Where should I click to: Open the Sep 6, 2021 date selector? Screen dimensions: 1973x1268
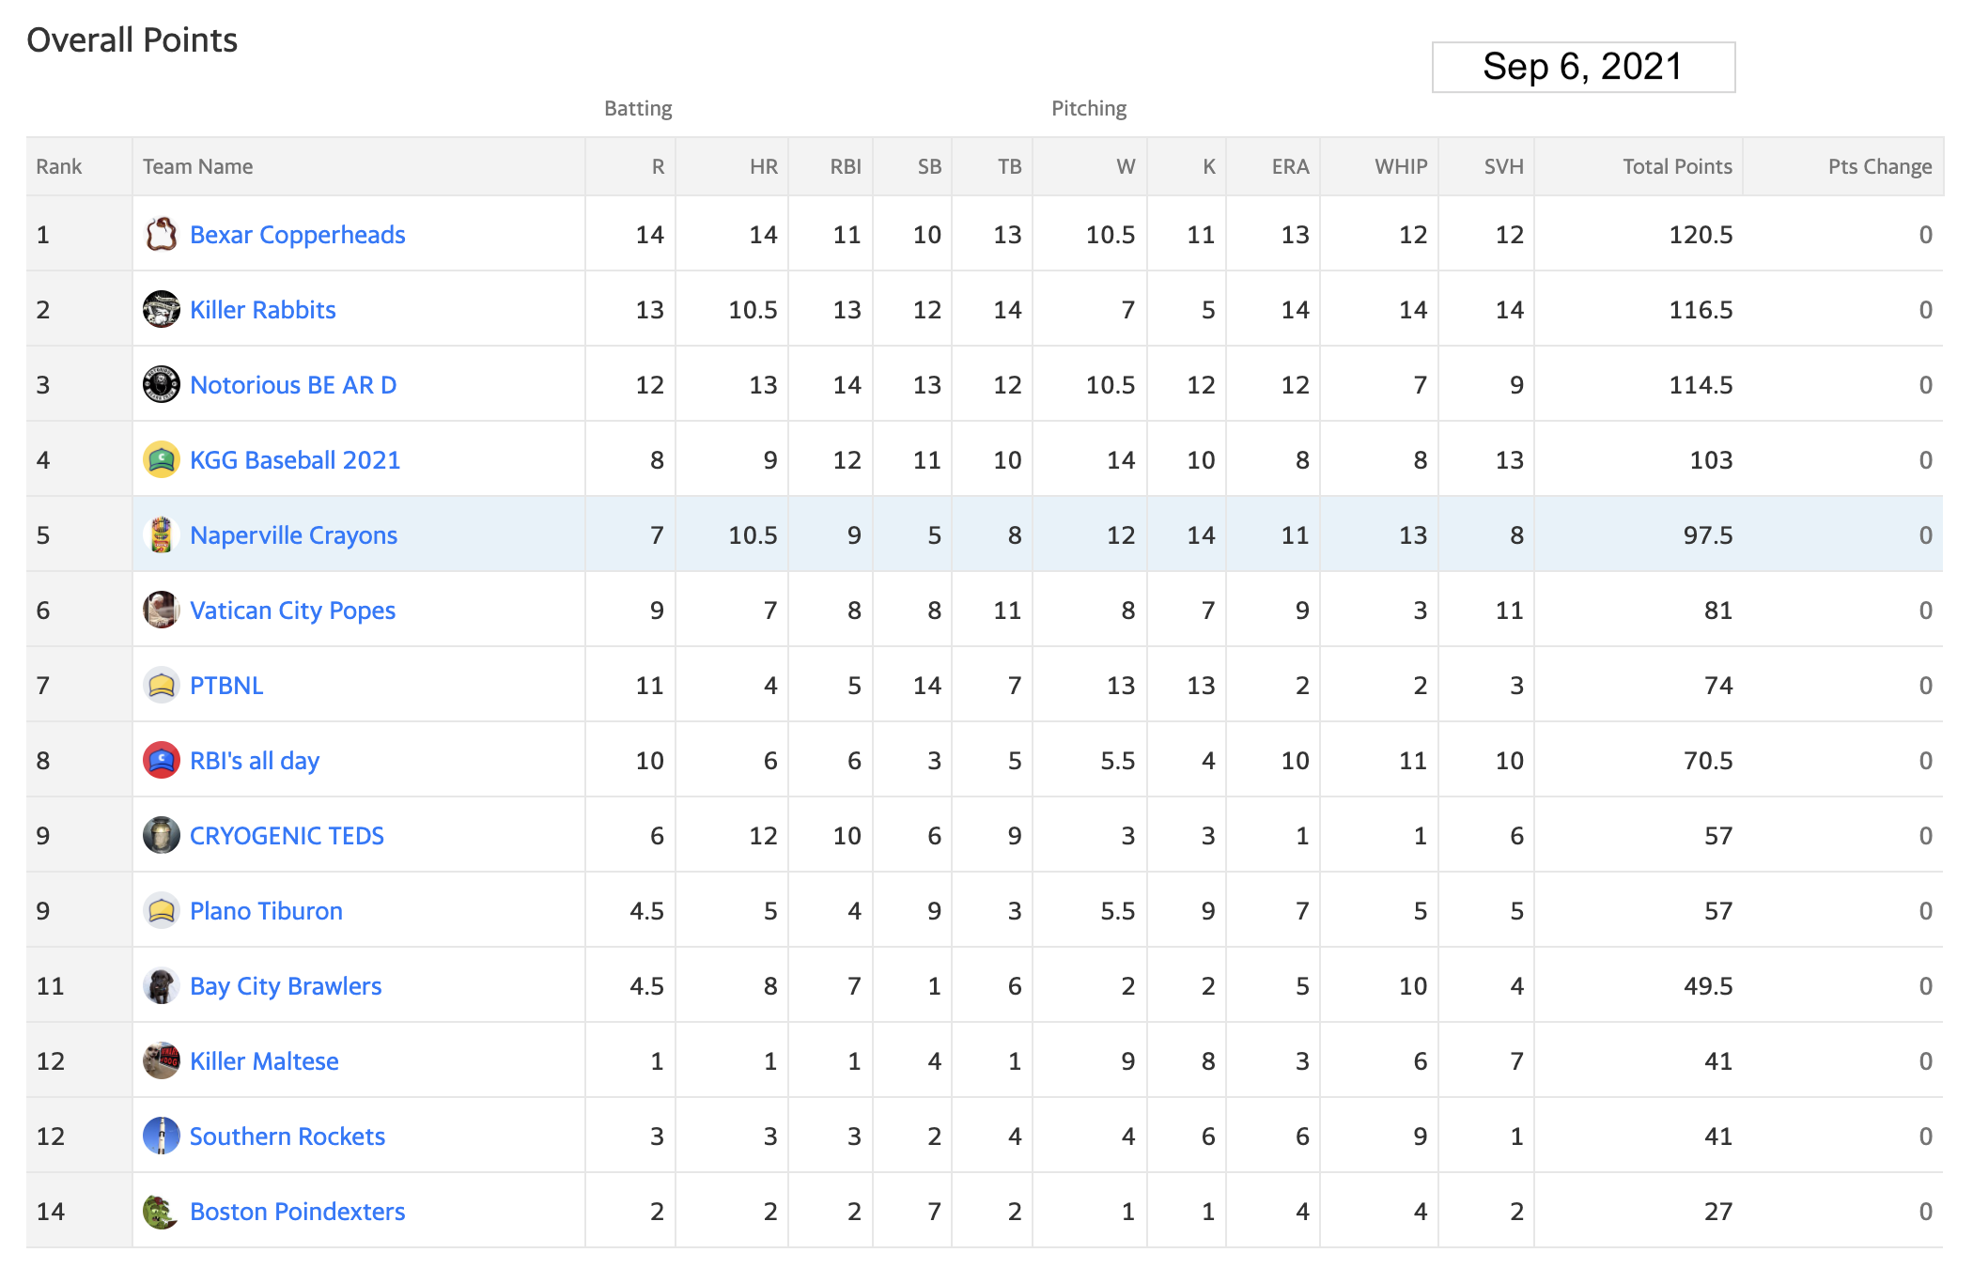[x=1583, y=67]
